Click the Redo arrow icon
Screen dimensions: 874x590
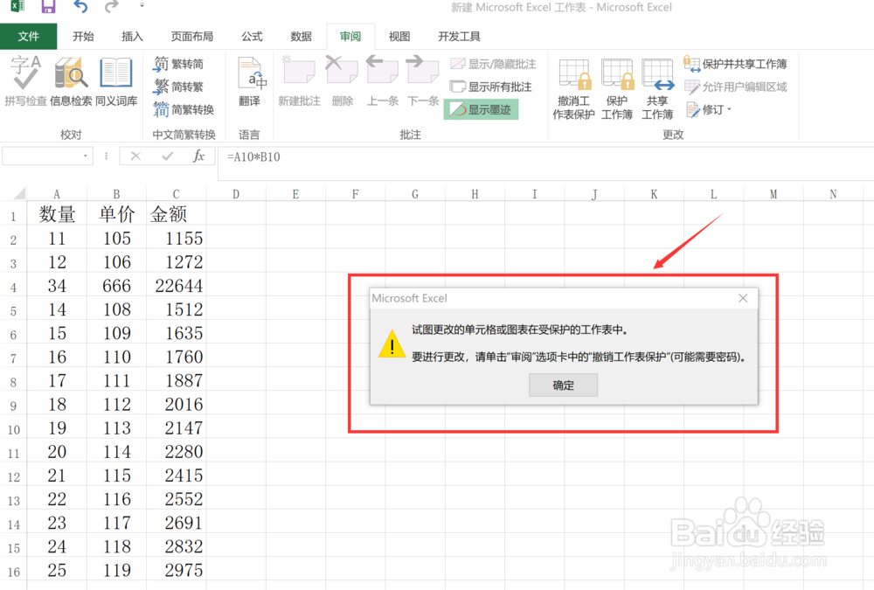click(x=112, y=7)
